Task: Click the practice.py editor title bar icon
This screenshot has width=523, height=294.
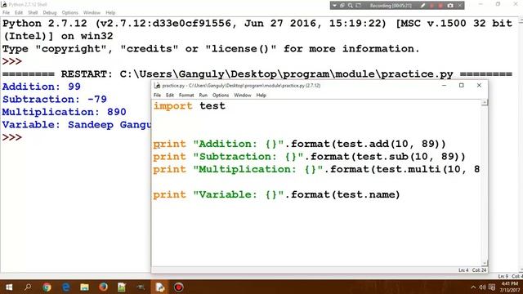Action: pyautogui.click(x=157, y=86)
